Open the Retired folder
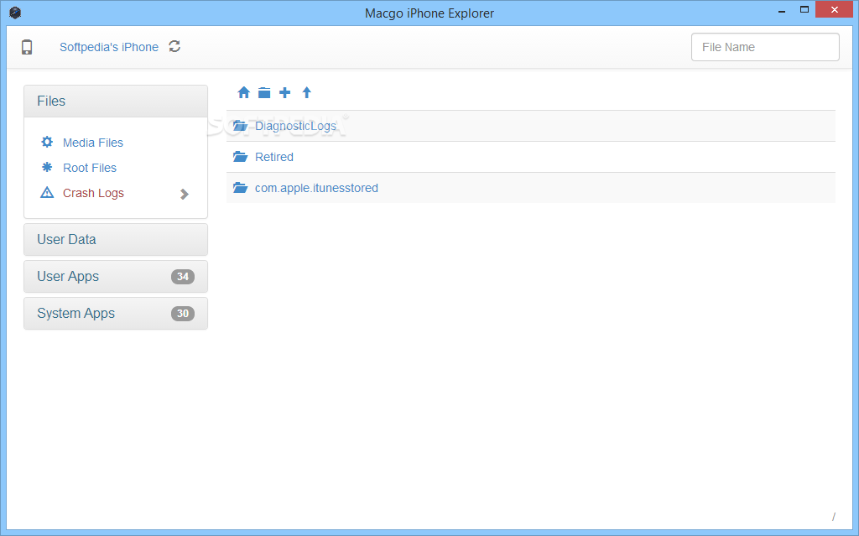The width and height of the screenshot is (859, 536). click(x=274, y=157)
